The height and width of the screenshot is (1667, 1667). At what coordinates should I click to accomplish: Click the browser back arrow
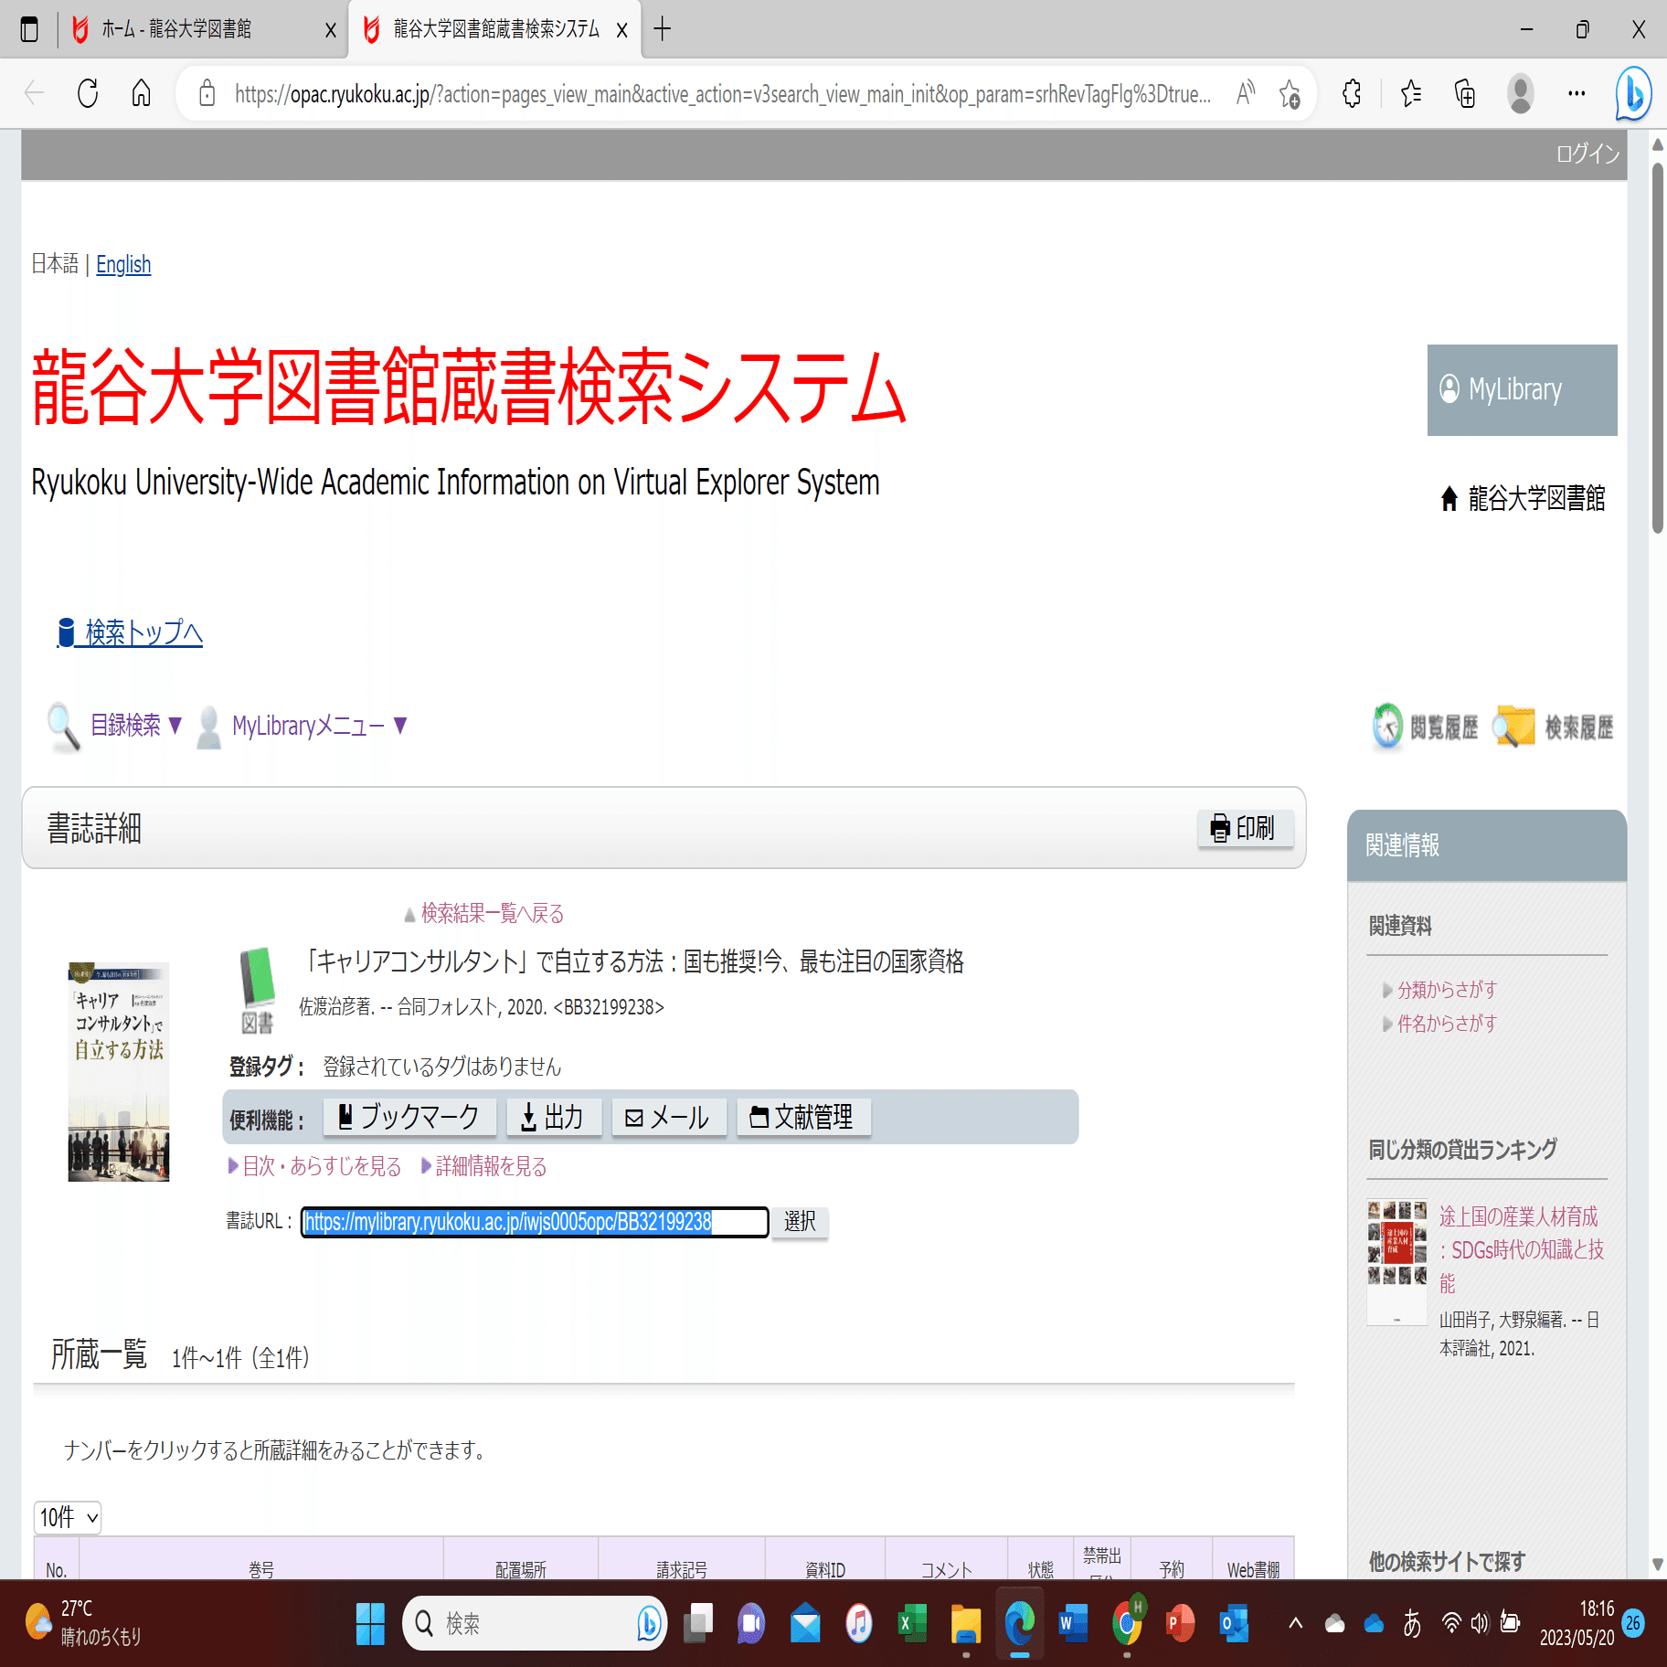click(x=35, y=93)
